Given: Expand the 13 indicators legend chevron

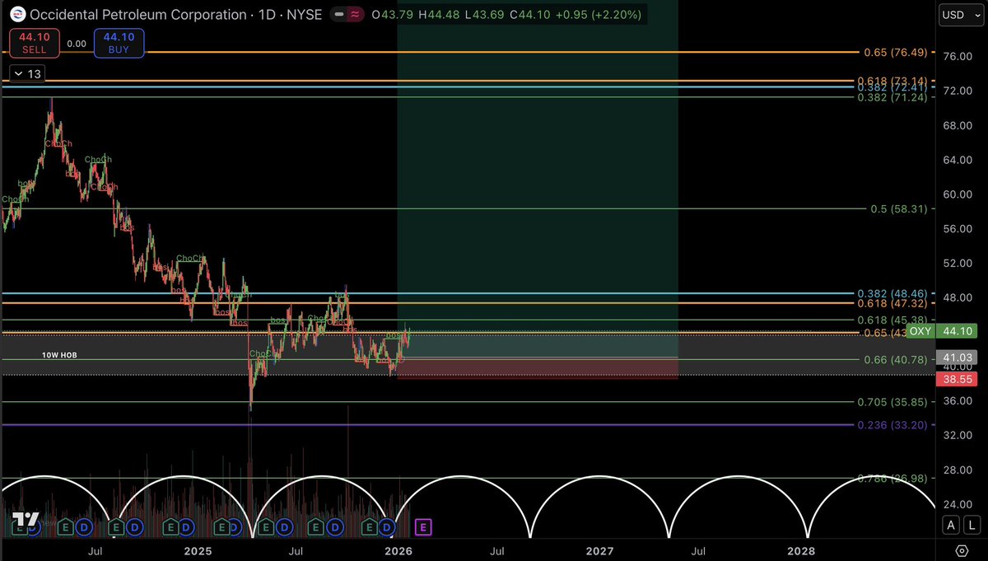Looking at the screenshot, I should pos(26,74).
